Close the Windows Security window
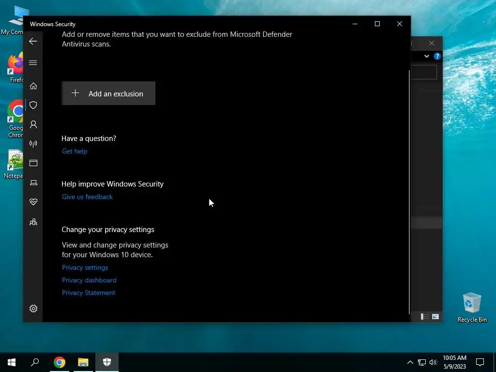The width and height of the screenshot is (496, 372). click(400, 24)
